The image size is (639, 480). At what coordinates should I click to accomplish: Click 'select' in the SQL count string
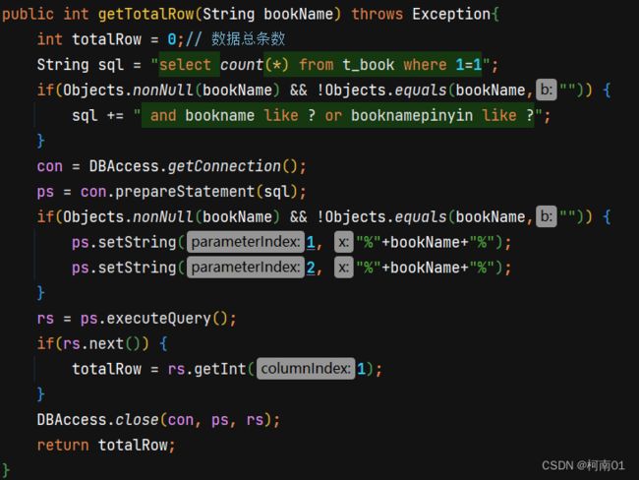point(185,65)
